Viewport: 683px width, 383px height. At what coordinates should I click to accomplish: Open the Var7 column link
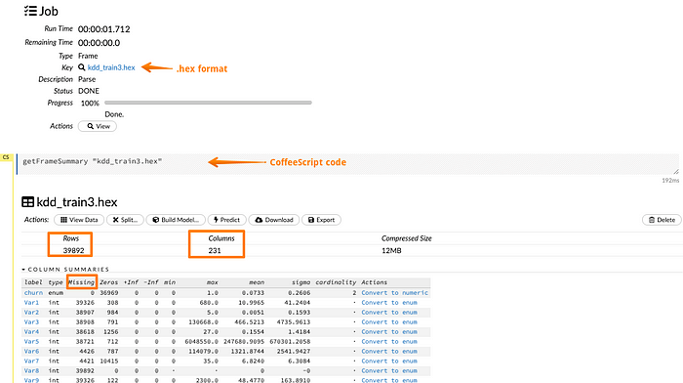pos(31,361)
